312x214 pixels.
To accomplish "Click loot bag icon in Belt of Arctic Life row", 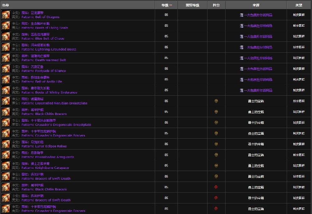I will [241, 79].
